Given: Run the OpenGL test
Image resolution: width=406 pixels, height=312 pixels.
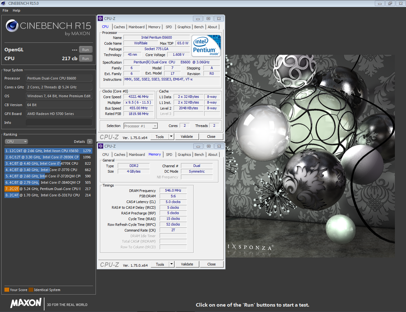Looking at the screenshot, I should (86, 50).
